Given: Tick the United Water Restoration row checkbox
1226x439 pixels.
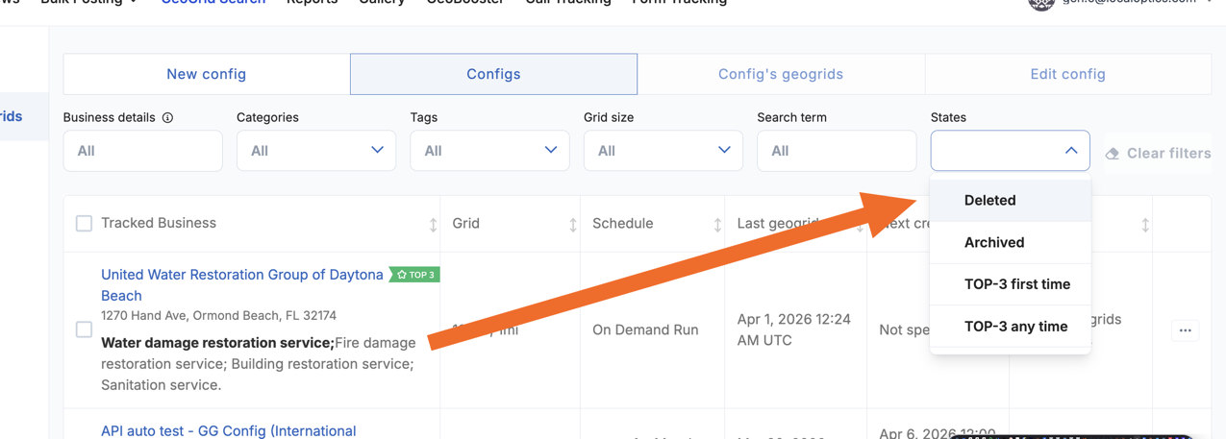Looking at the screenshot, I should coord(85,329).
